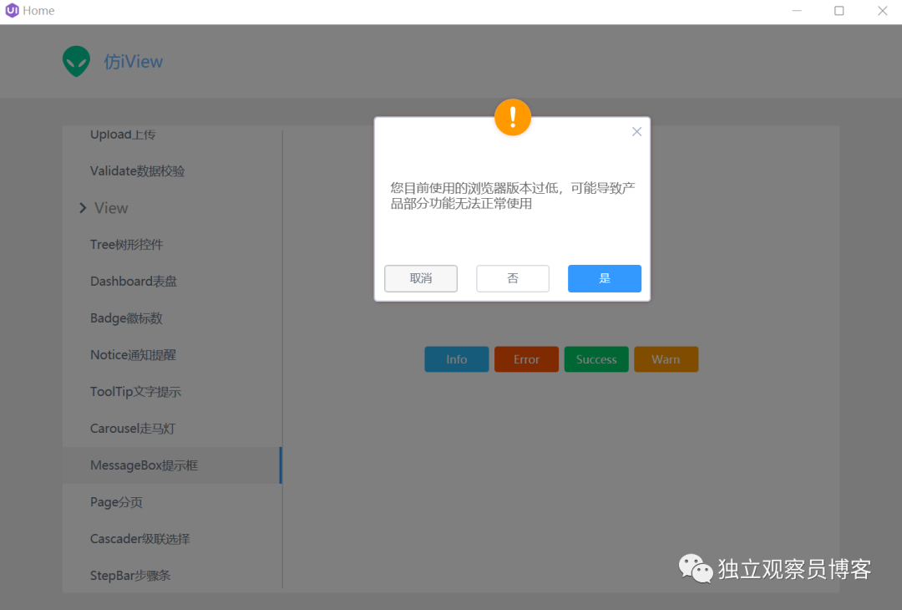
Task: Click the orange warning exclamation icon
Action: point(513,117)
